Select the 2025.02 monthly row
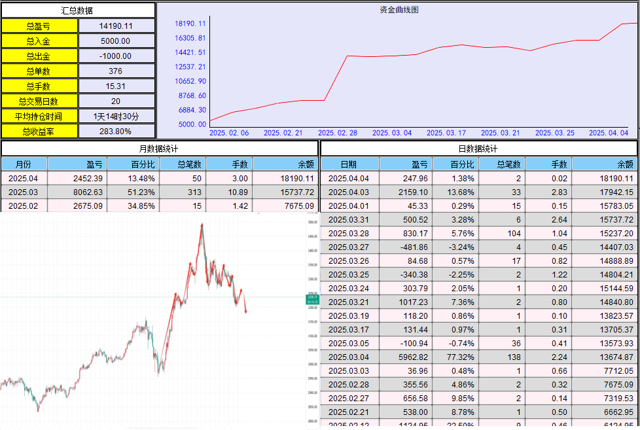Screen dimensions: 640x430 pyautogui.click(x=24, y=206)
